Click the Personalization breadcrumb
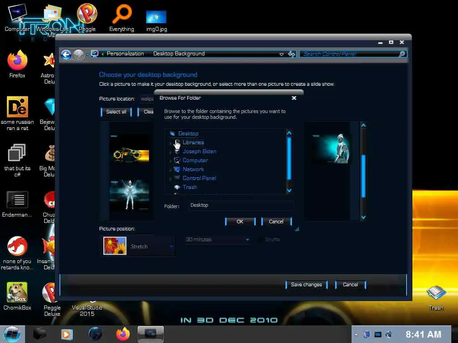This screenshot has width=458, height=343. (x=125, y=54)
